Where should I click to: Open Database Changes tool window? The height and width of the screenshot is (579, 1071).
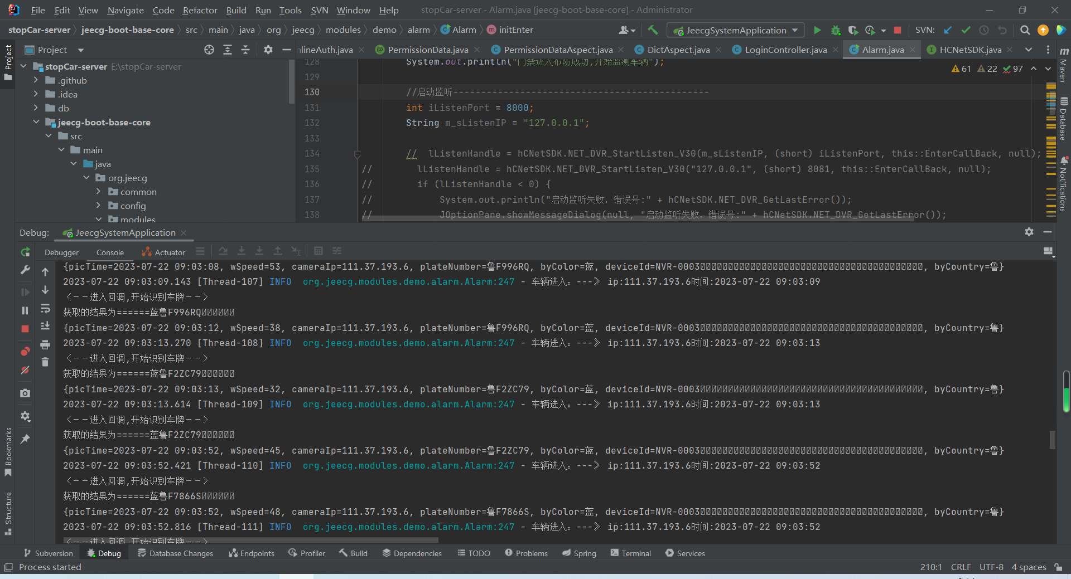click(x=175, y=553)
